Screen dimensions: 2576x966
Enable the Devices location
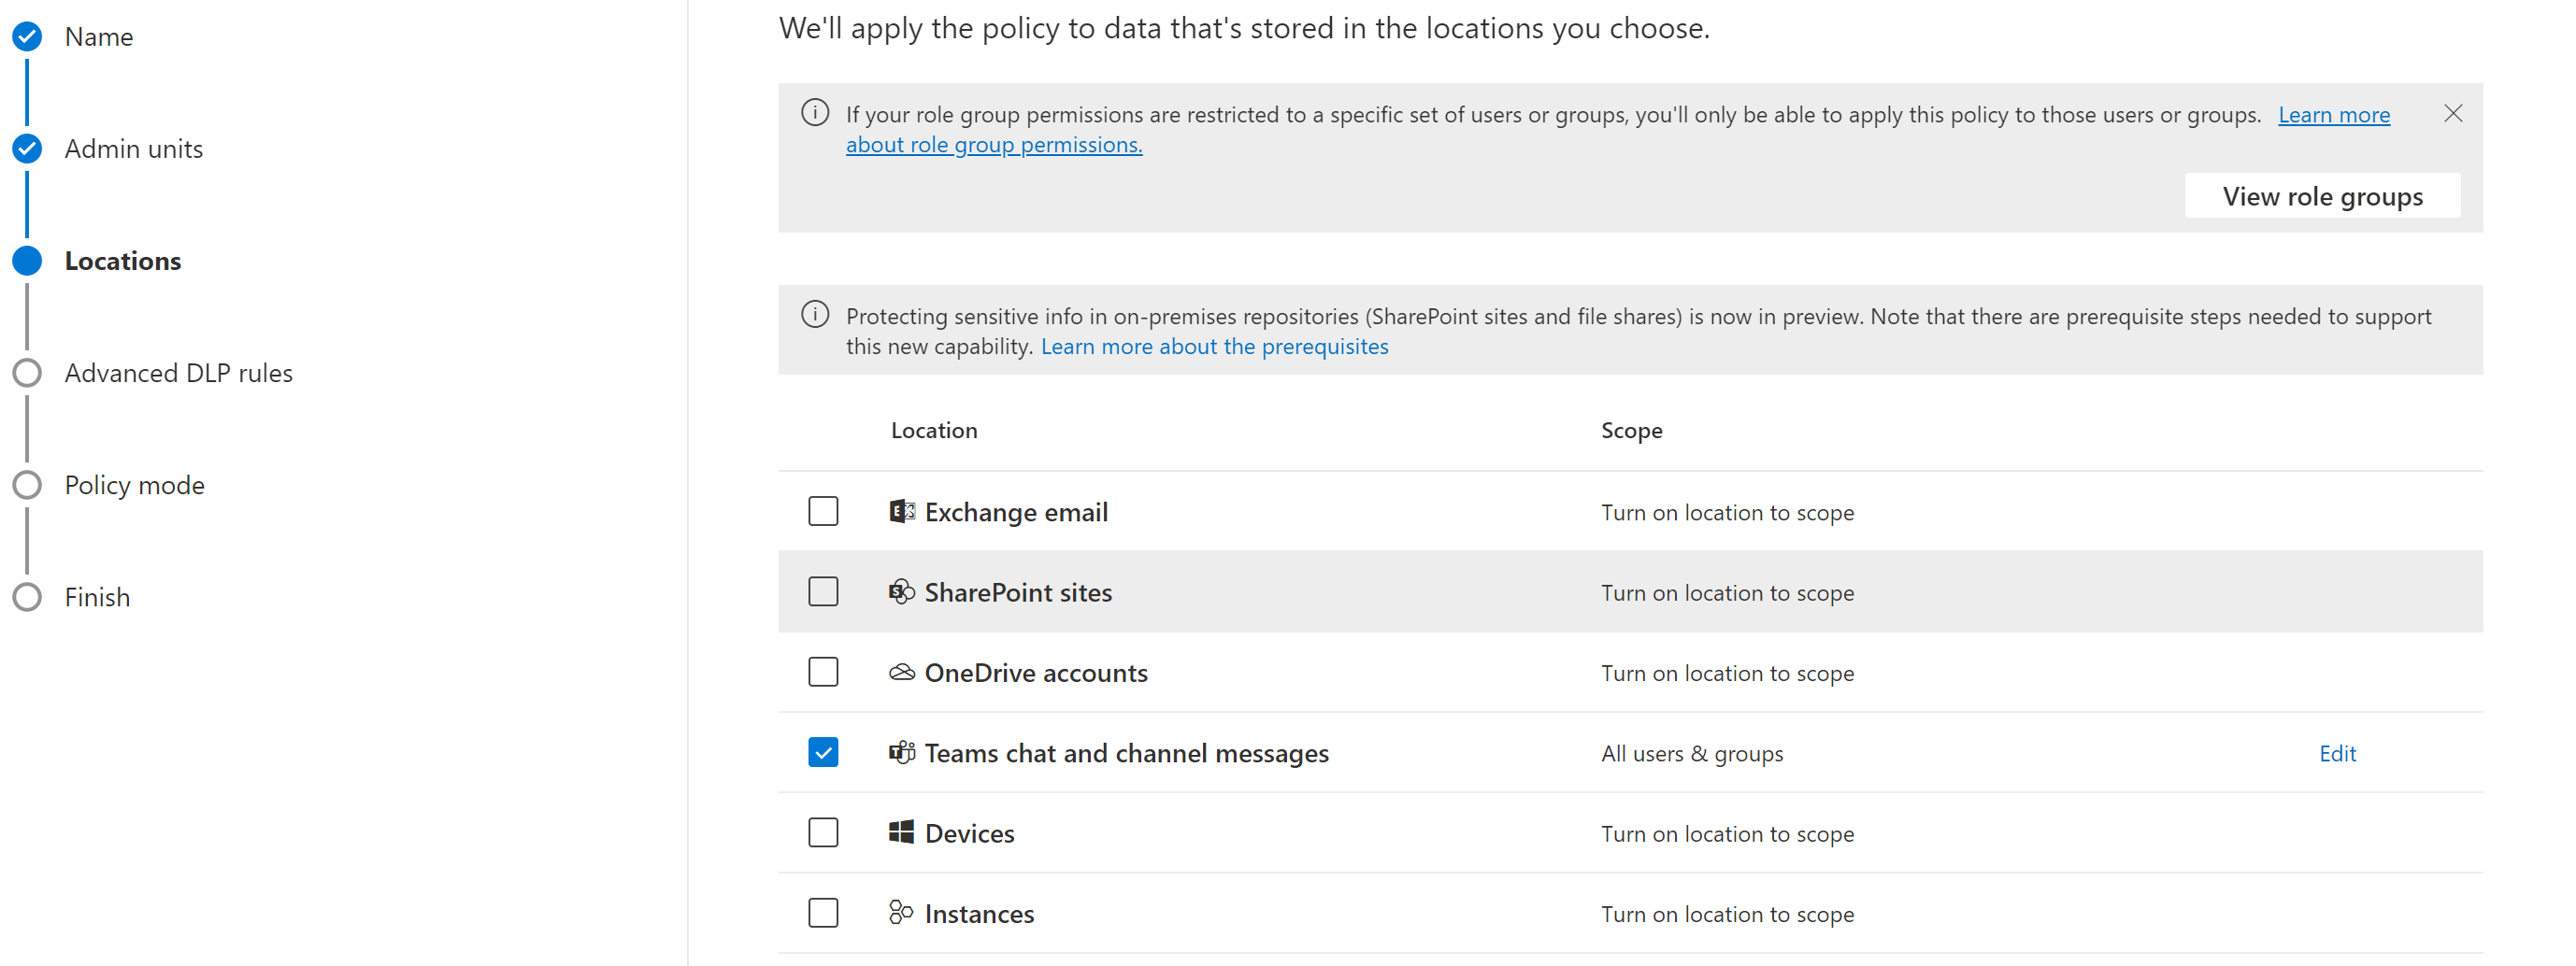(823, 832)
